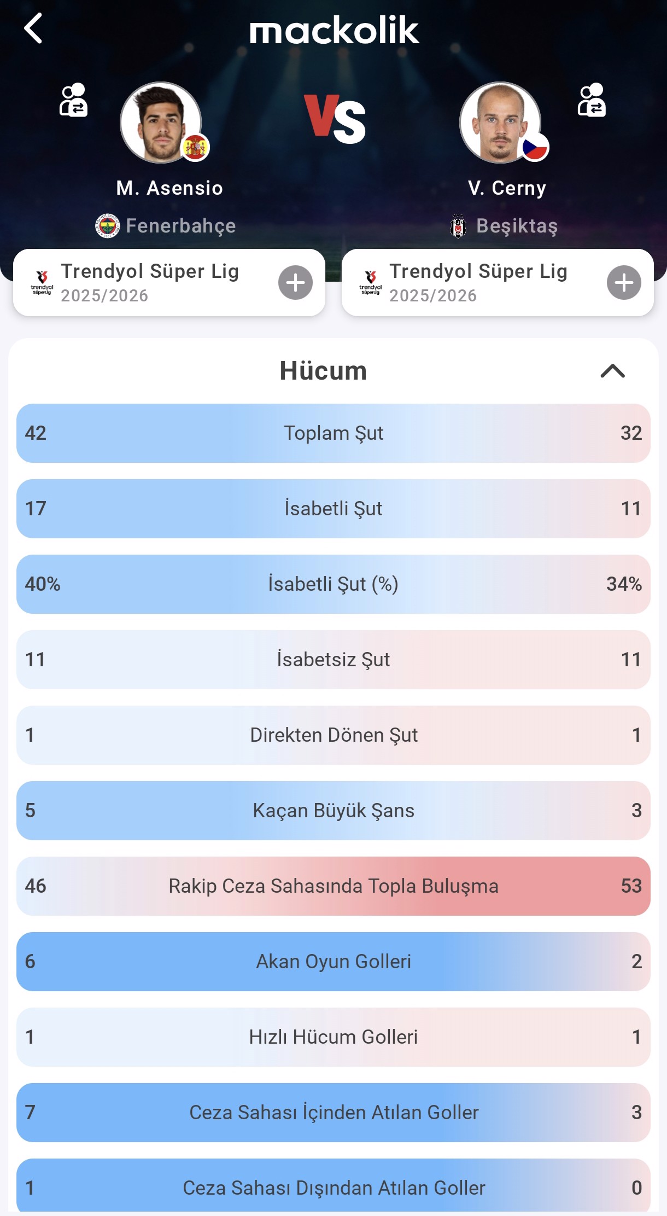Open the mackolik logo
Screen dimensions: 667x1216
click(x=334, y=30)
